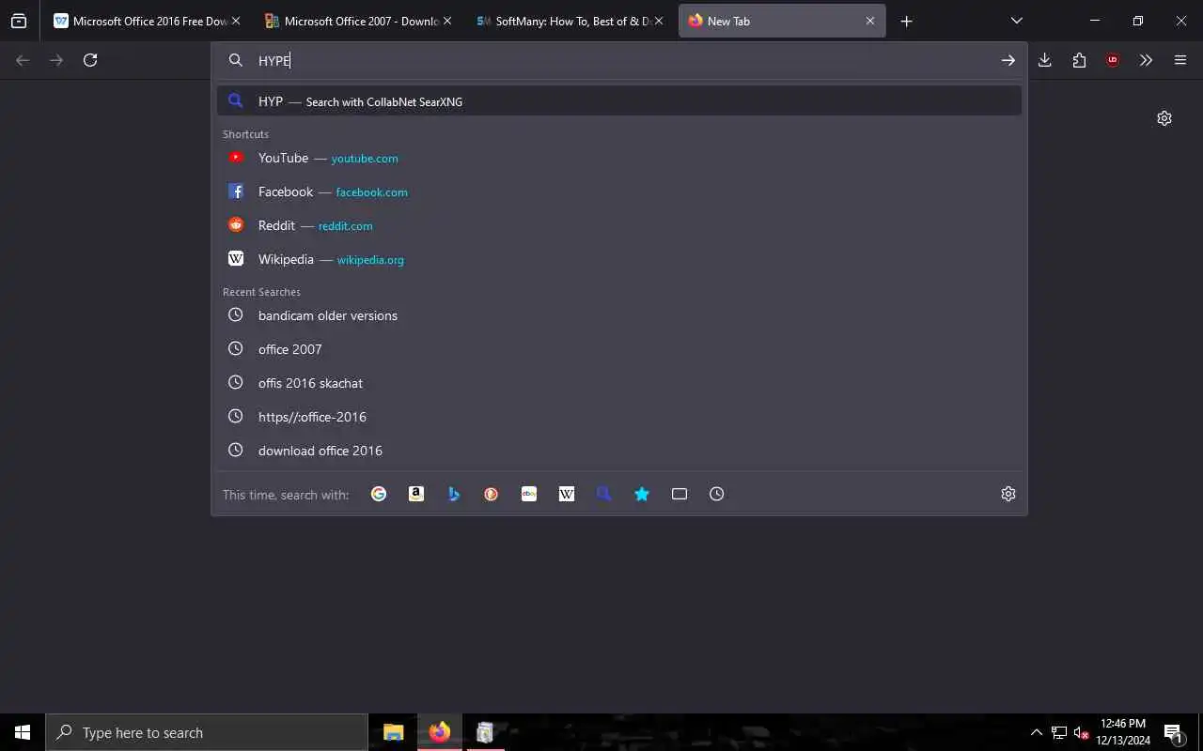Show more tools overflow chevrons
This screenshot has height=751, width=1203.
point(1146,60)
